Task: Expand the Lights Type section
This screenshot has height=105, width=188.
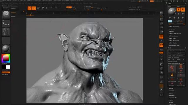Action: tap(172, 38)
